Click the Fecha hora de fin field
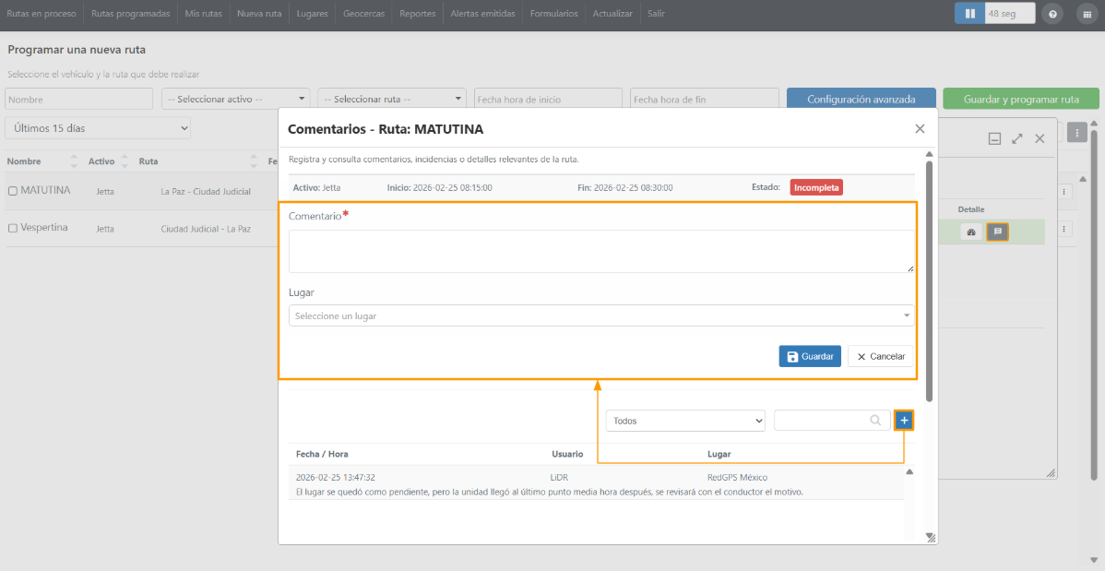1105x571 pixels. (x=705, y=99)
